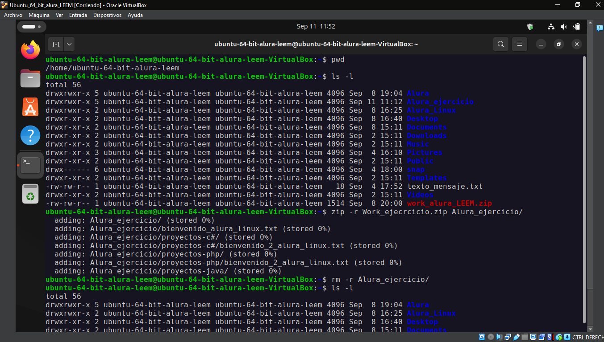This screenshot has height=342, width=604.
Task: Open the clock showing Sep 11 11:52
Action: (x=316, y=27)
